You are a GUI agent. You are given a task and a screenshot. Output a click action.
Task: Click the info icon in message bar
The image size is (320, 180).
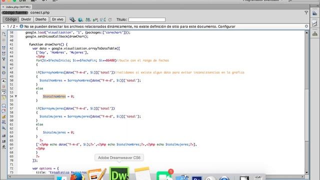click(x=21, y=26)
